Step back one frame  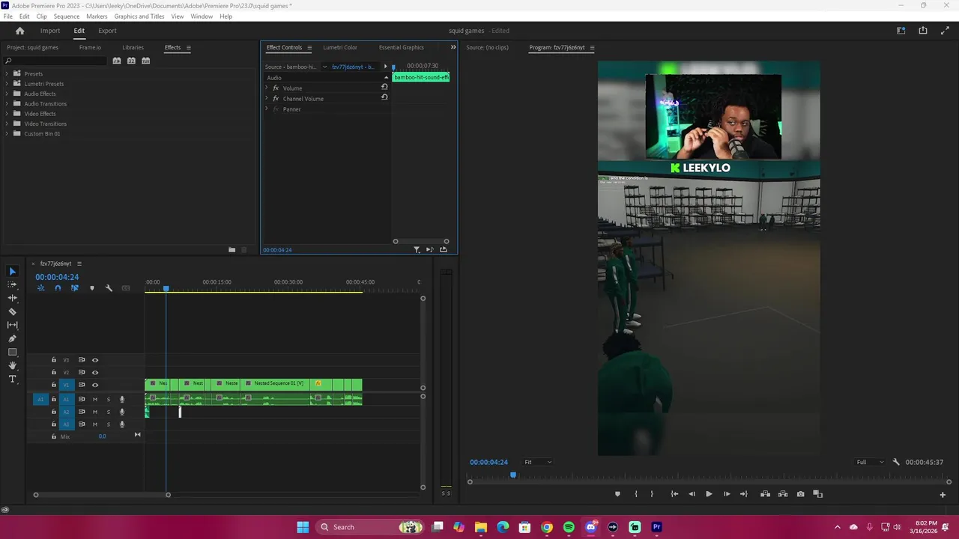(692, 494)
